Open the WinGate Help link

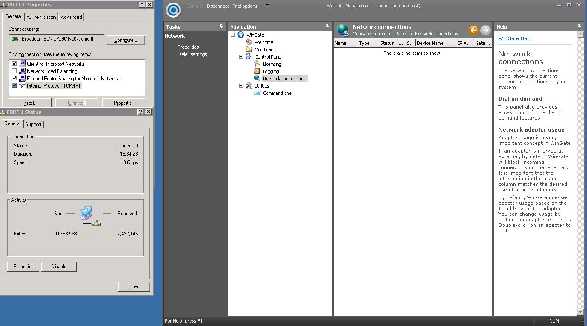[515, 38]
